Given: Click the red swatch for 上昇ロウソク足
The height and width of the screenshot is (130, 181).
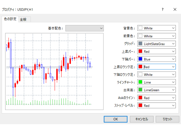Looking at the screenshot, I should (140, 67).
